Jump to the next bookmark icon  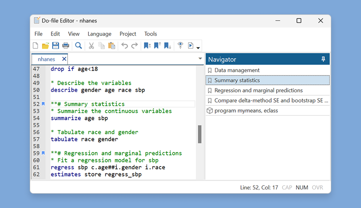(167, 45)
